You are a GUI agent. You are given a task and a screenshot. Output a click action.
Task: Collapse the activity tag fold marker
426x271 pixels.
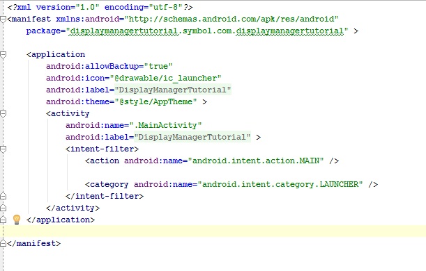(3, 114)
